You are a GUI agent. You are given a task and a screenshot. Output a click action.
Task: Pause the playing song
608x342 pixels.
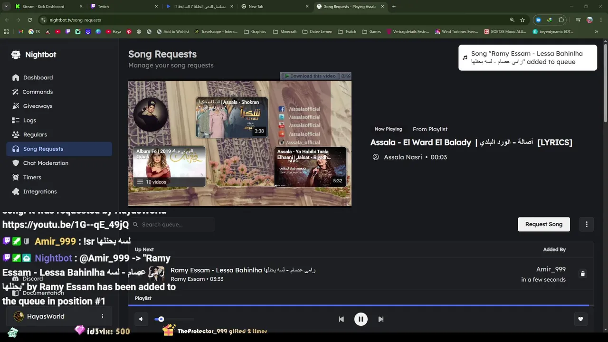point(361,319)
